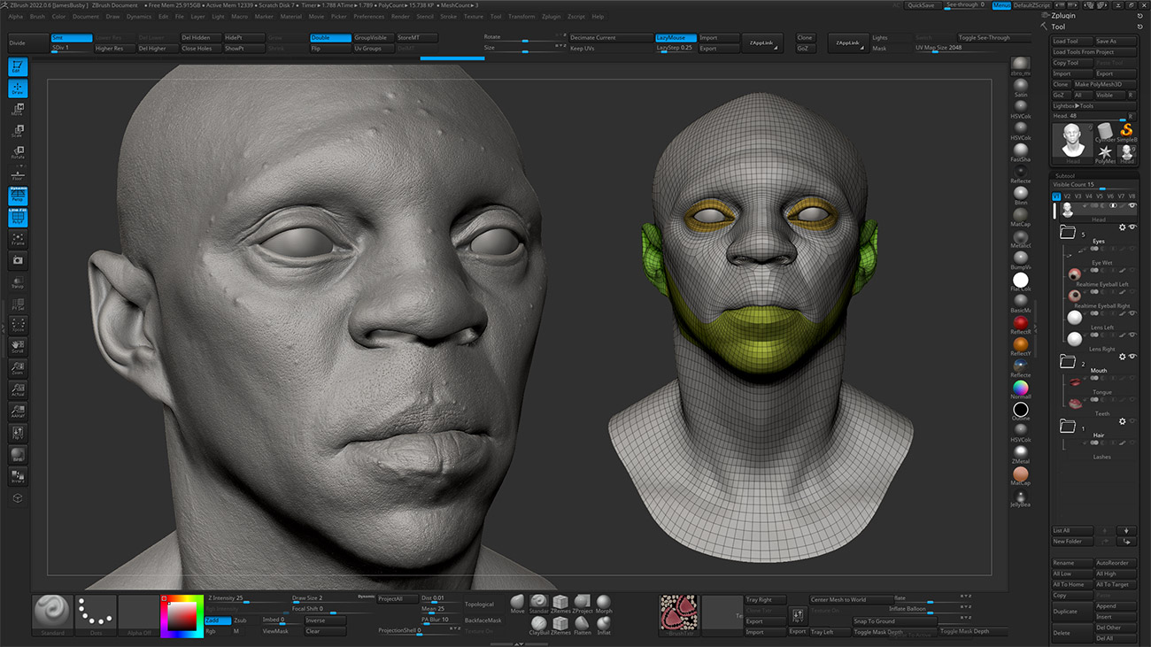Select the Dots stroke type icon
Screen dimensions: 1151x647
pos(95,612)
